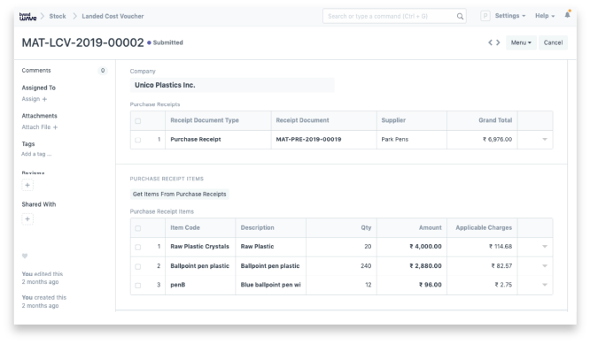Click the quantity 20 cell

click(341, 247)
